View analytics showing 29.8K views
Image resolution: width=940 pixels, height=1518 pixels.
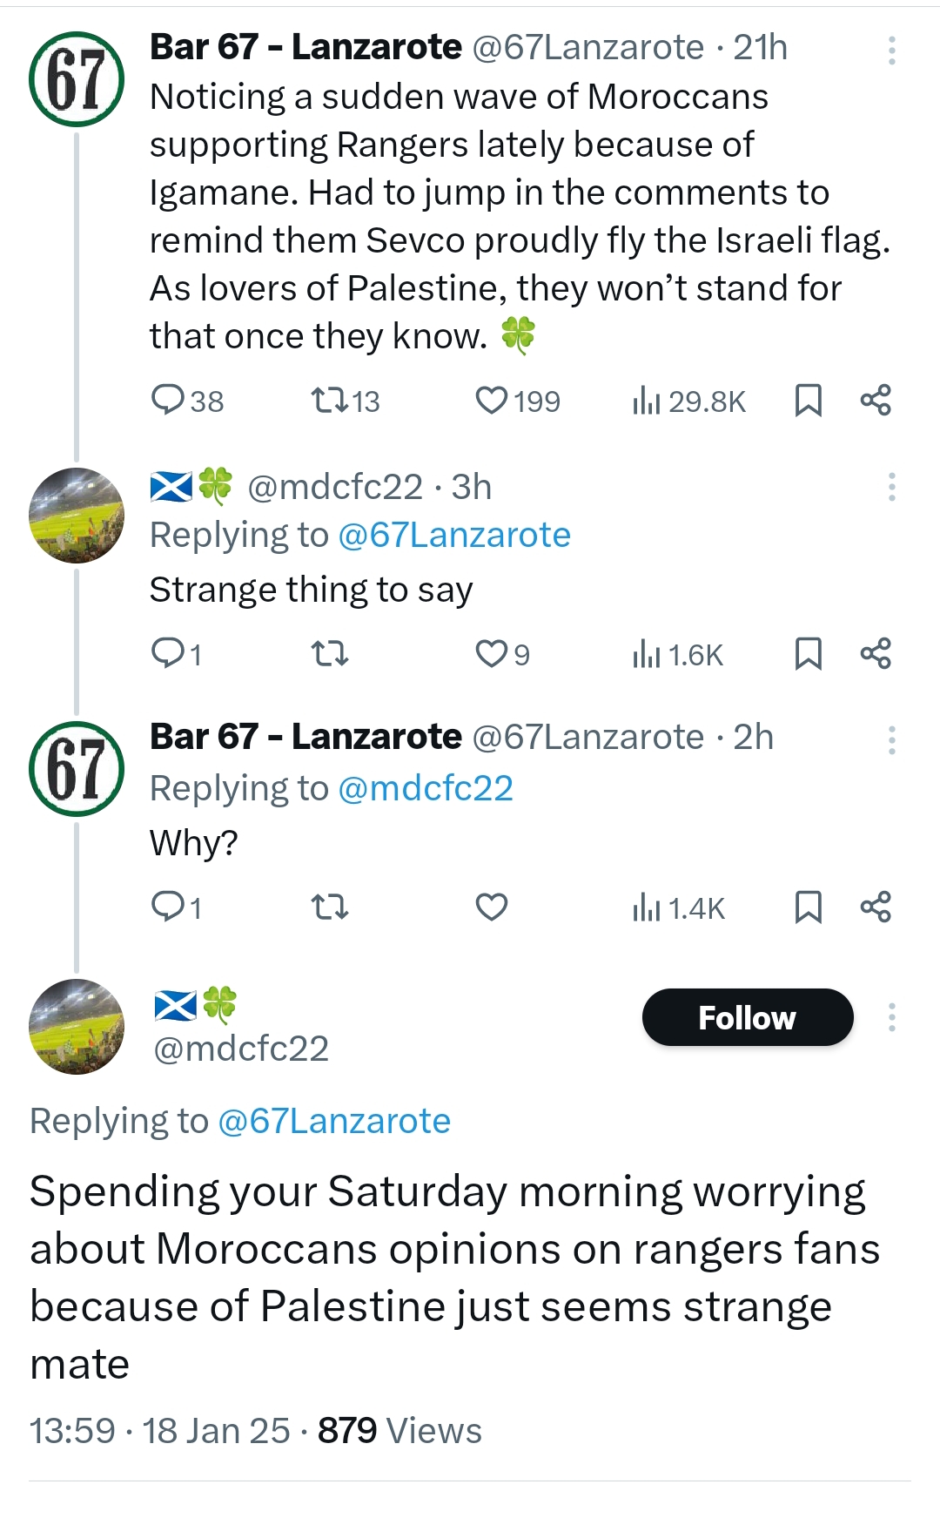pos(689,401)
